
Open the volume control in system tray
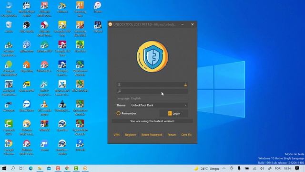tap(262, 168)
